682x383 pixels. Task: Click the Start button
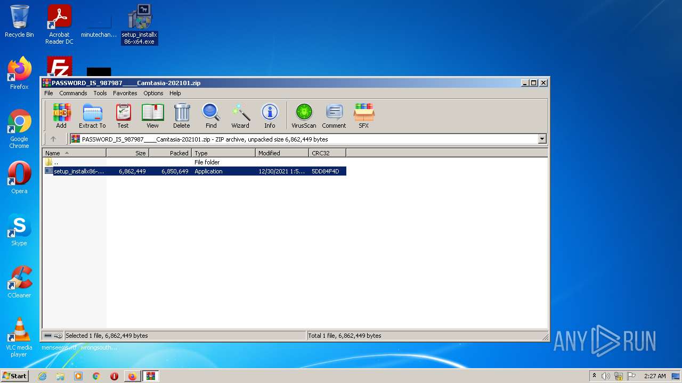pos(15,376)
